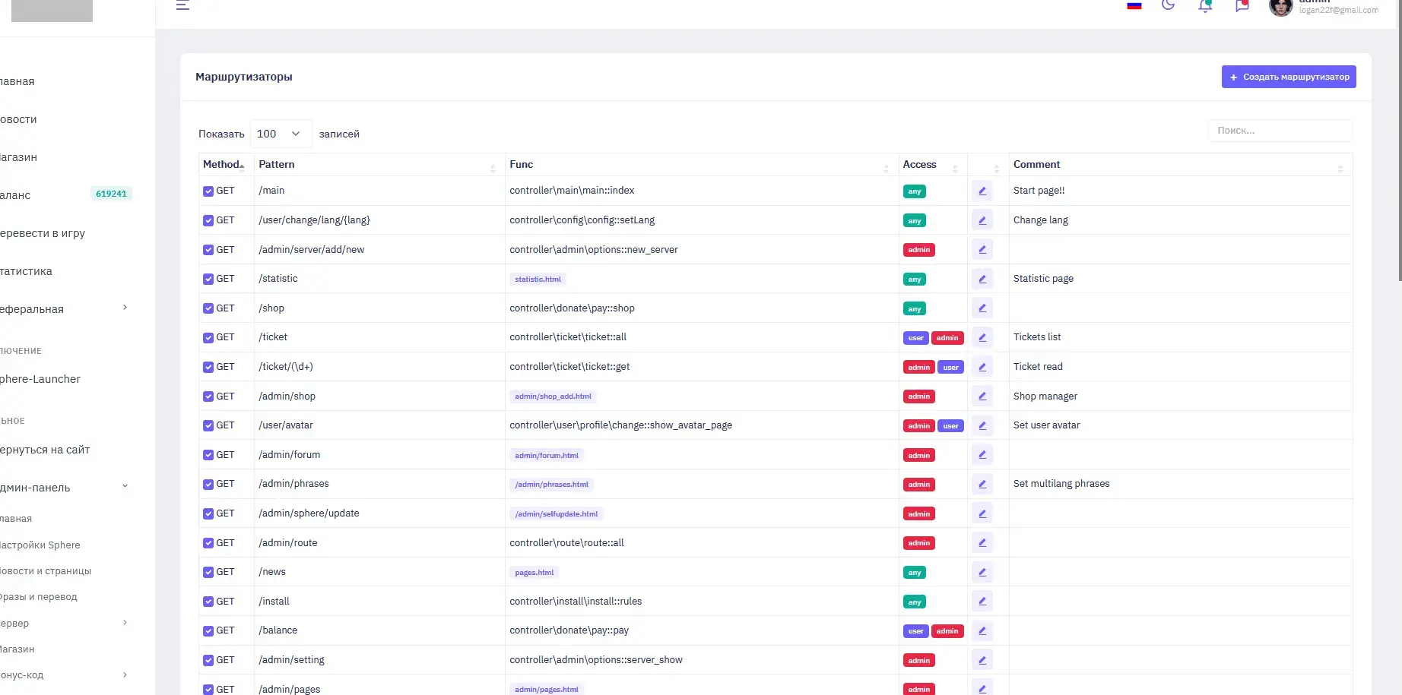Viewport: 1402px width, 695px height.
Task: Edit the /shop route
Action: [982, 308]
